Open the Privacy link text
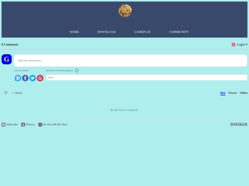 (30, 124)
